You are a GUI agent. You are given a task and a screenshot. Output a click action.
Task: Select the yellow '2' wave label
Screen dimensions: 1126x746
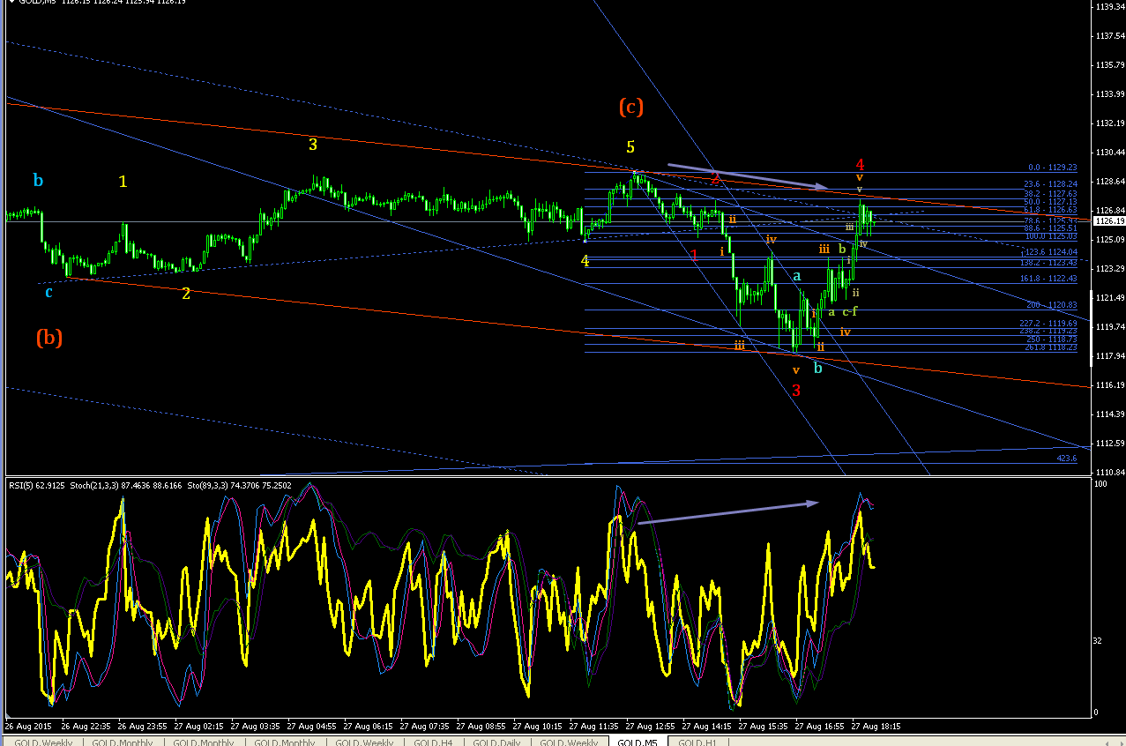[186, 293]
